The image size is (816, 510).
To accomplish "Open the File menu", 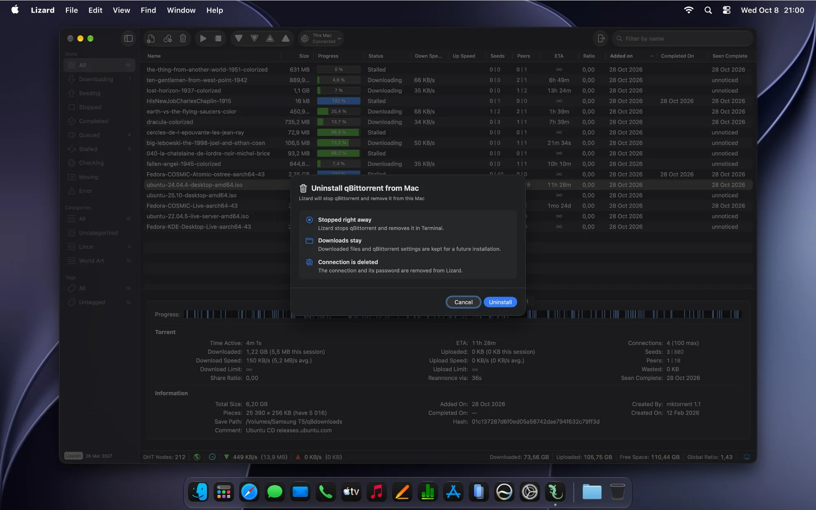I will (x=71, y=10).
